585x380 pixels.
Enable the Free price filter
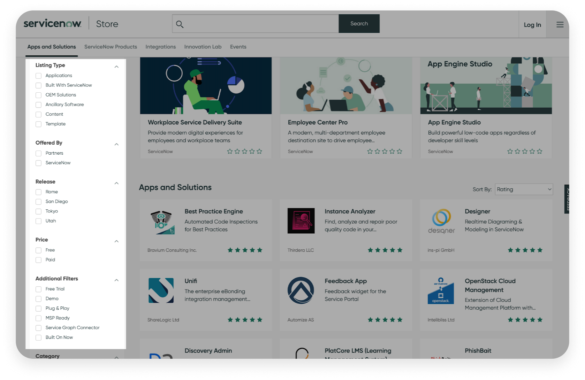coord(38,250)
